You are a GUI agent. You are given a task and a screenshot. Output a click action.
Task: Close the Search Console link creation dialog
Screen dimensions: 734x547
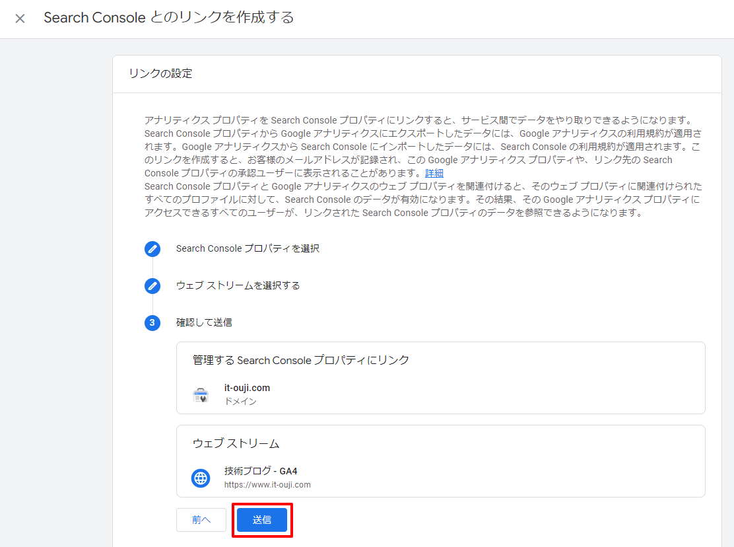[20, 18]
